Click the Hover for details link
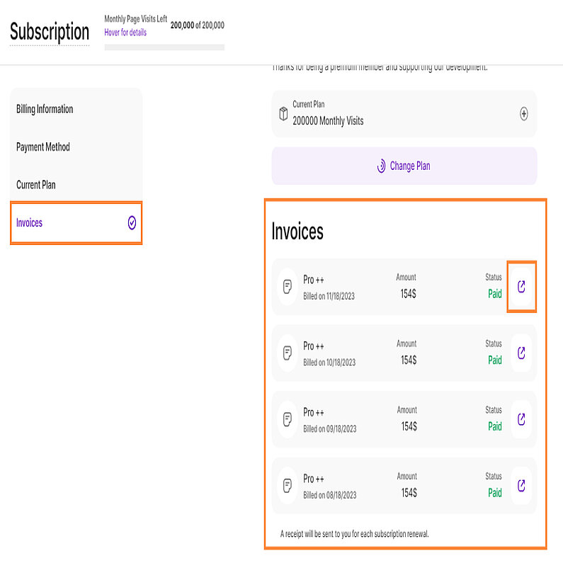Screen dimensions: 563x563 (x=125, y=33)
